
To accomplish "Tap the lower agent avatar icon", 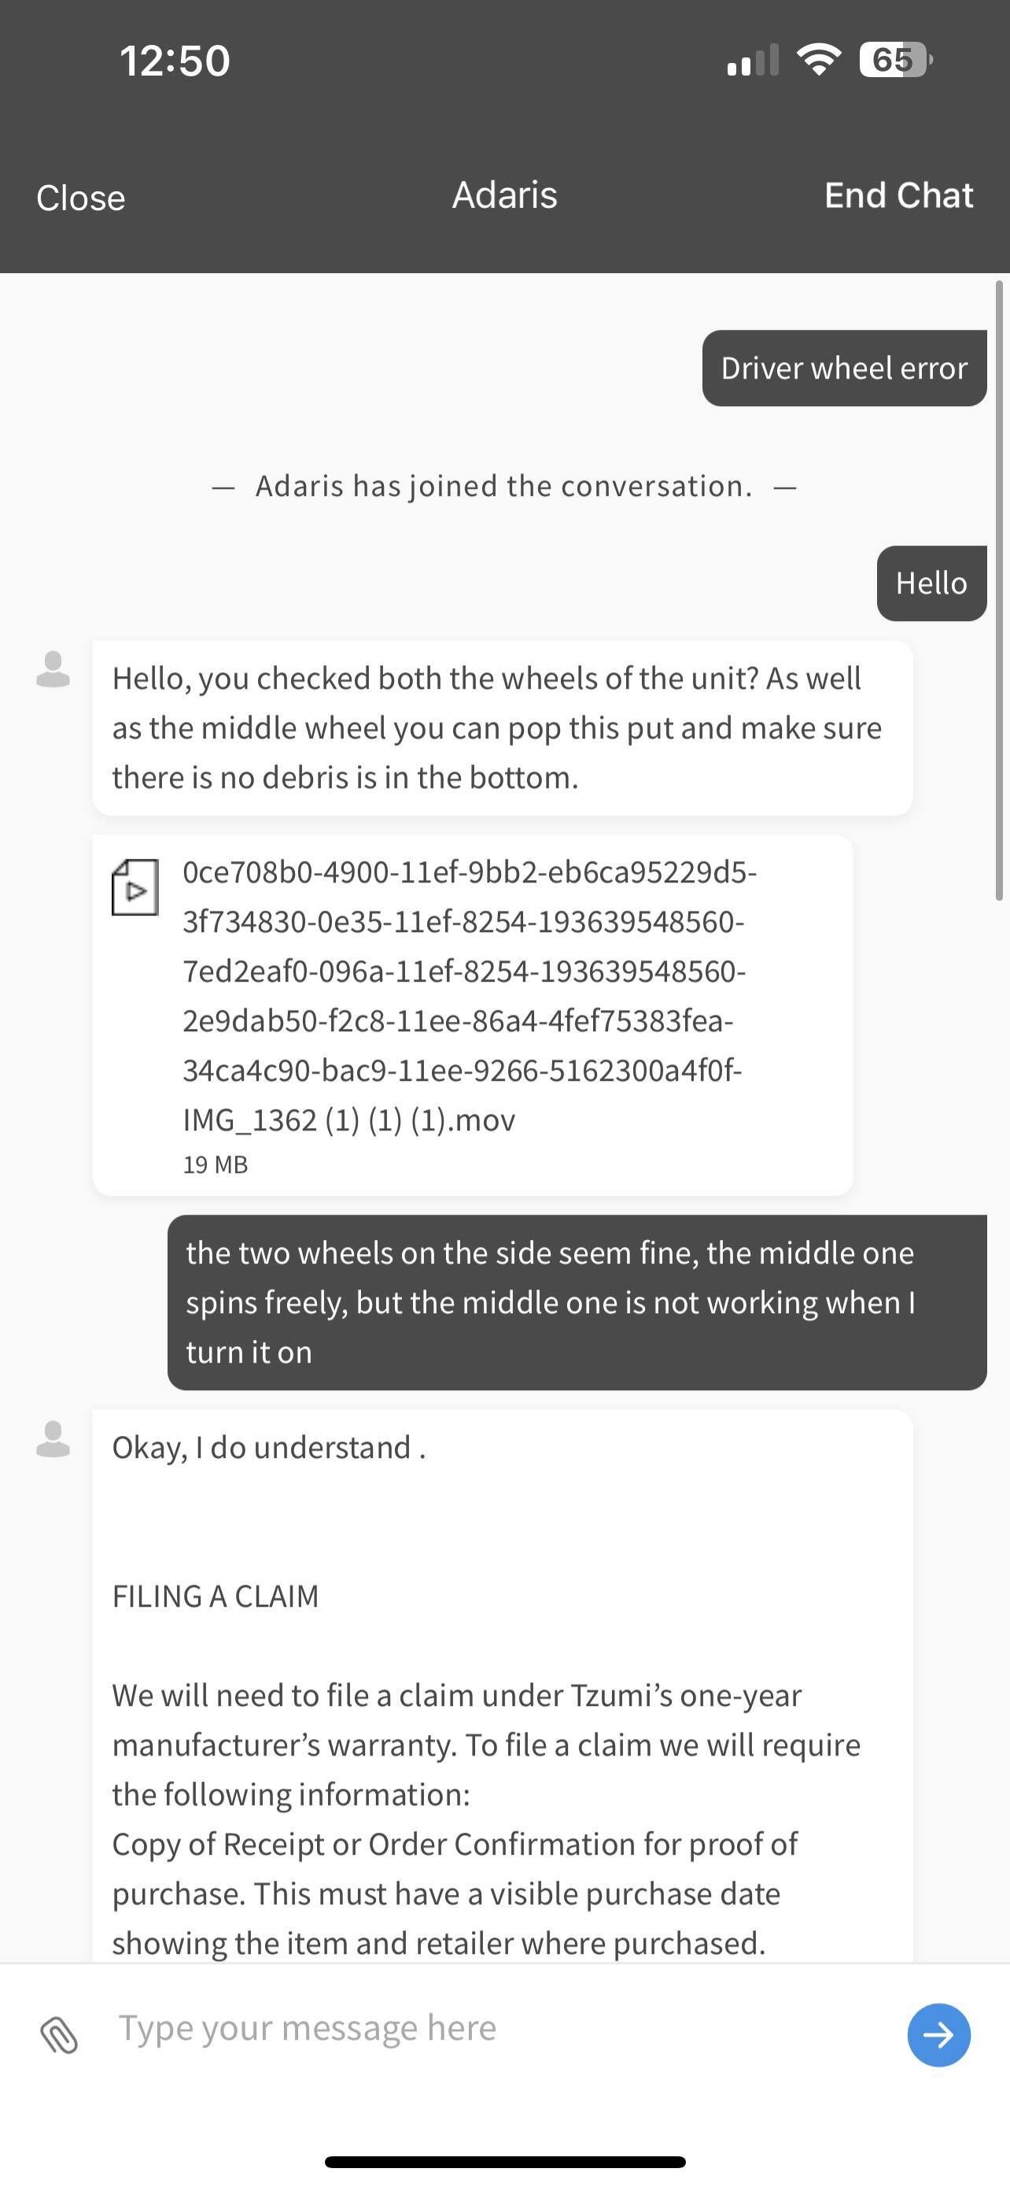I will click(53, 1439).
